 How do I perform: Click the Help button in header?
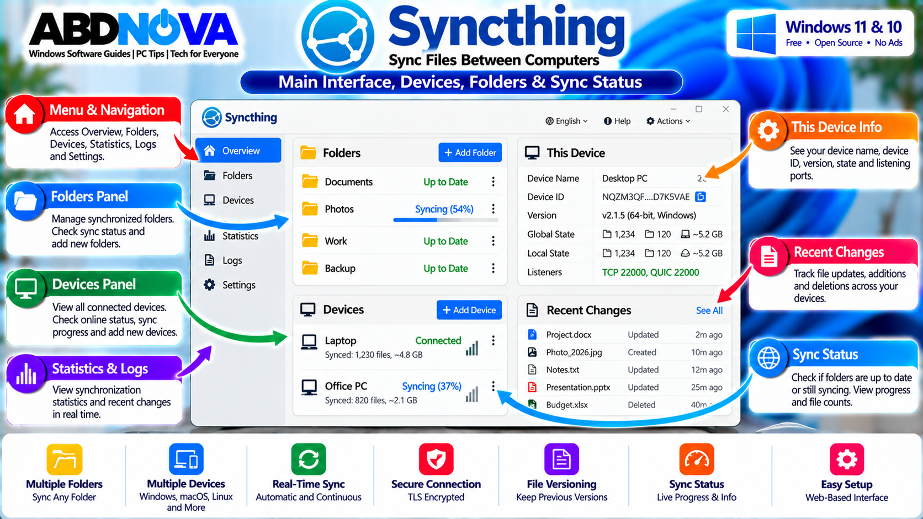pos(617,121)
